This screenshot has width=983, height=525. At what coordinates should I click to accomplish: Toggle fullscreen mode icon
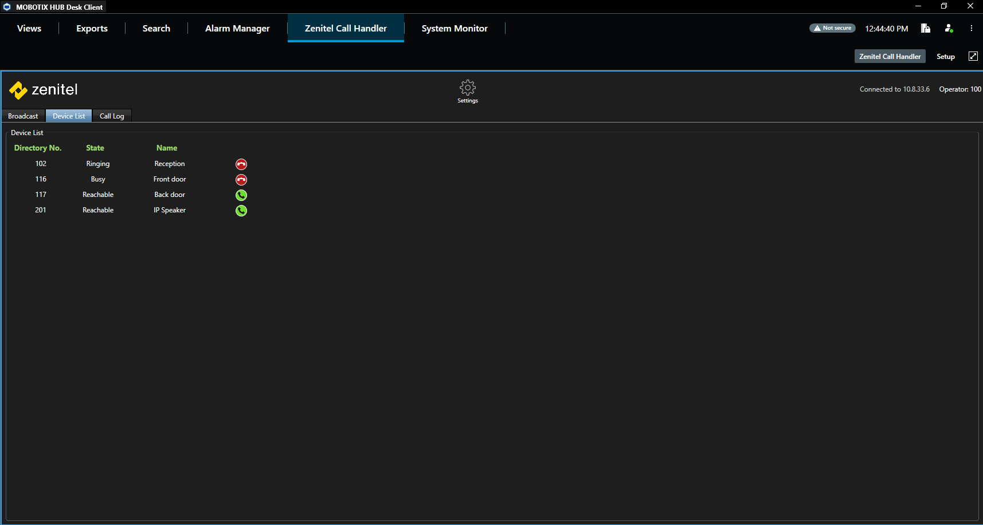pyautogui.click(x=973, y=56)
